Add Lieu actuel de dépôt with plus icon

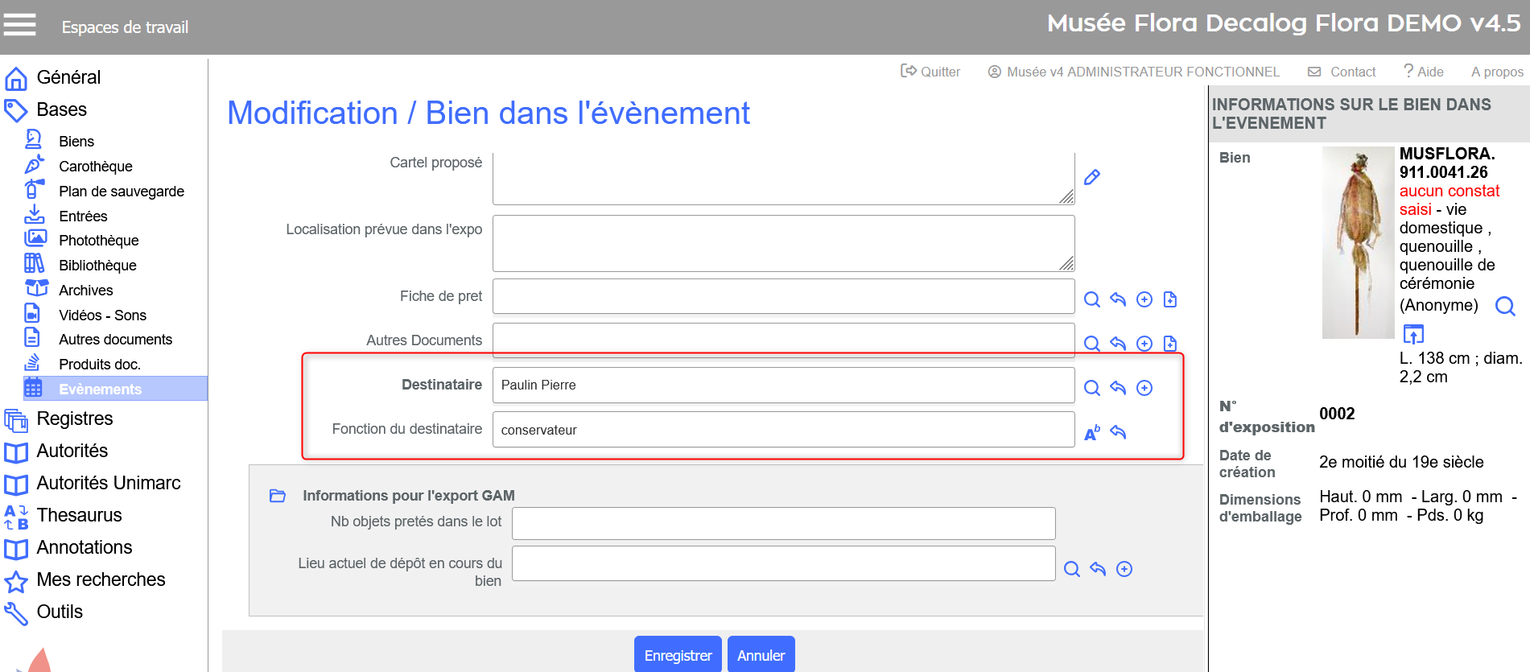pyautogui.click(x=1124, y=569)
